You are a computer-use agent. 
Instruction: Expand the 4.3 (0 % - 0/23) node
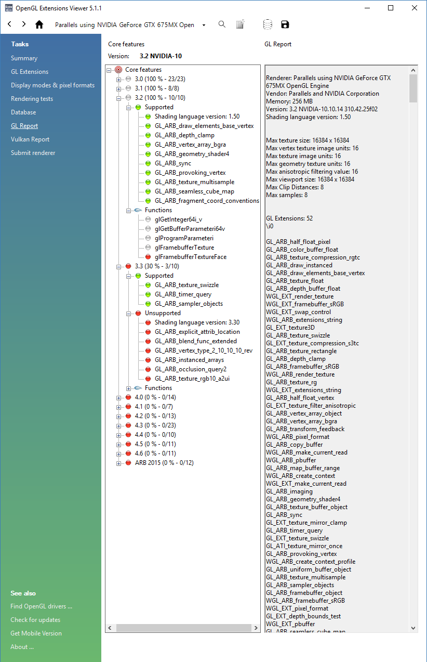point(119,425)
